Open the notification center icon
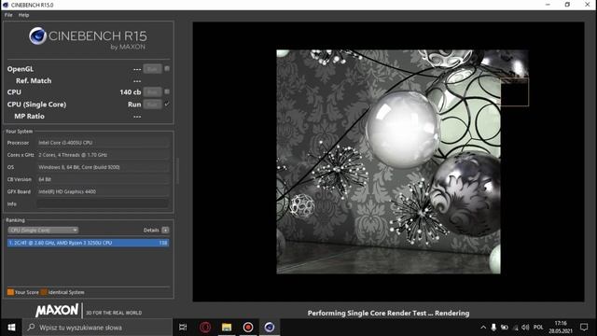 tap(584, 328)
